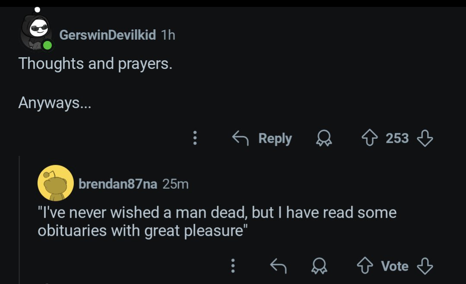Screen dimensions: 466x284
Task: Click the Vote label on brendan87na's reply
Action: [x=395, y=266]
